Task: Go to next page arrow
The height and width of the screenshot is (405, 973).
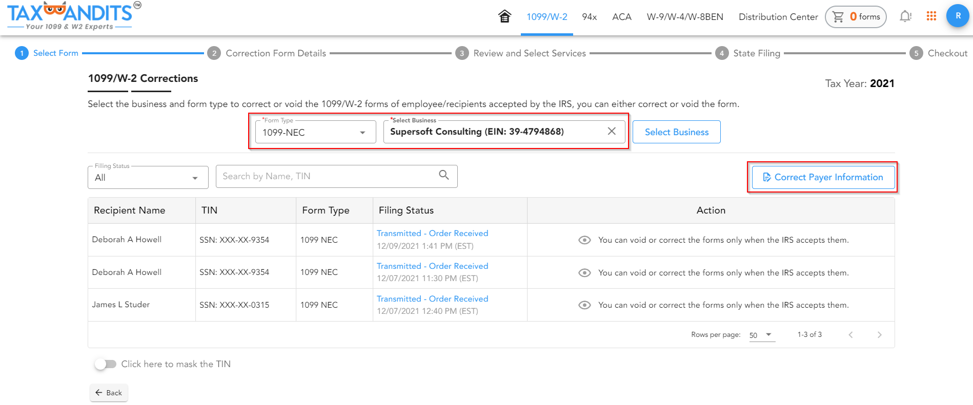Action: (880, 335)
